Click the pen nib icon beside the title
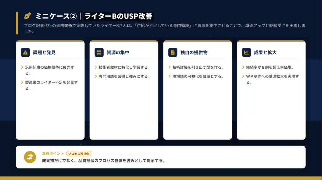The width and height of the screenshot is (322, 180). pyautogui.click(x=27, y=16)
